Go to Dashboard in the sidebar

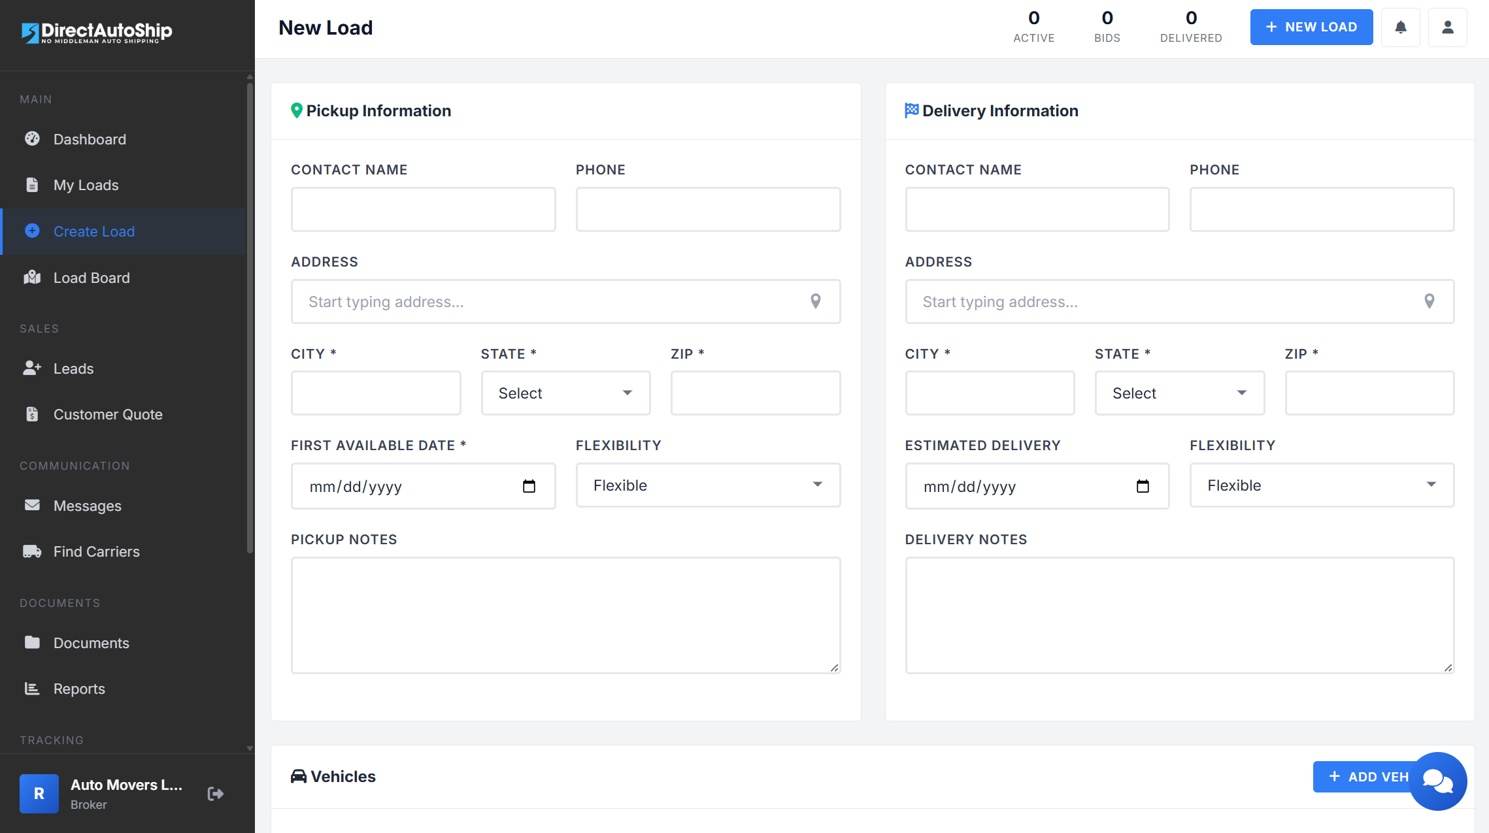(124, 139)
